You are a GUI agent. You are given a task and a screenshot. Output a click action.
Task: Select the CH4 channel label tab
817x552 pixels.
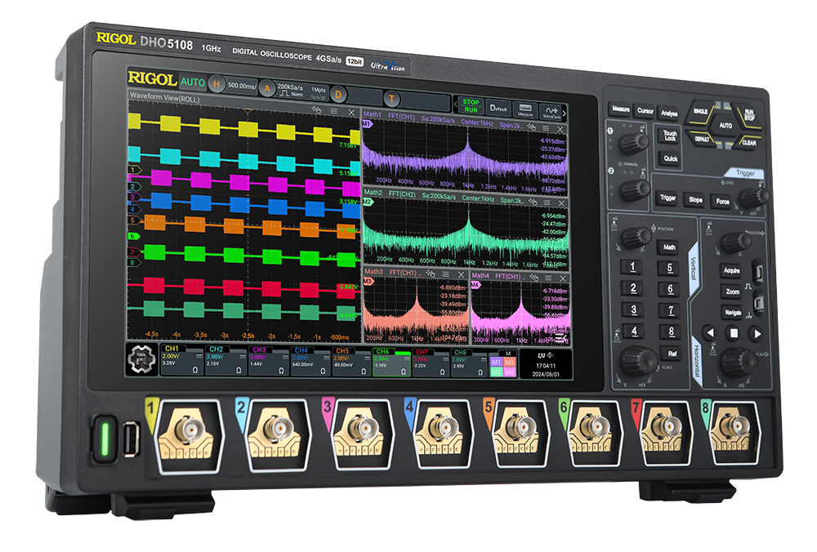(301, 350)
